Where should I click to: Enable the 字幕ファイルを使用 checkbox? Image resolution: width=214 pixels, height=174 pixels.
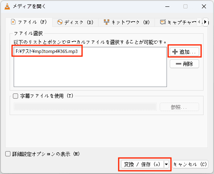pos(15,96)
